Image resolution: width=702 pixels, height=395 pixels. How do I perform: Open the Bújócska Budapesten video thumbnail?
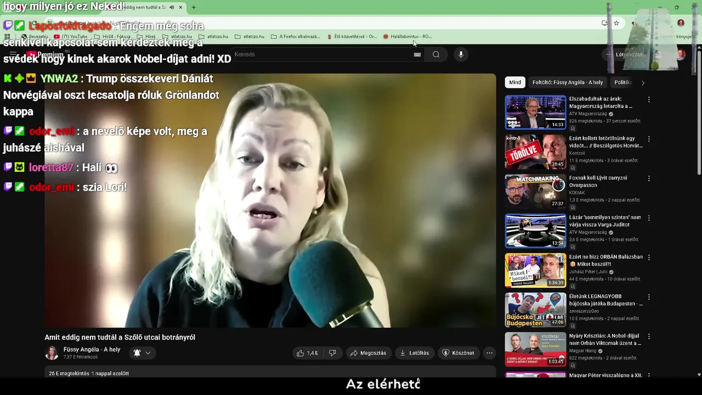[535, 310]
